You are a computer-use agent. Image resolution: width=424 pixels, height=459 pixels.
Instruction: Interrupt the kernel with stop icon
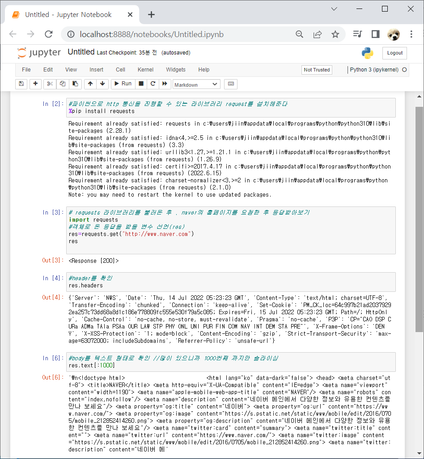pyautogui.click(x=141, y=84)
